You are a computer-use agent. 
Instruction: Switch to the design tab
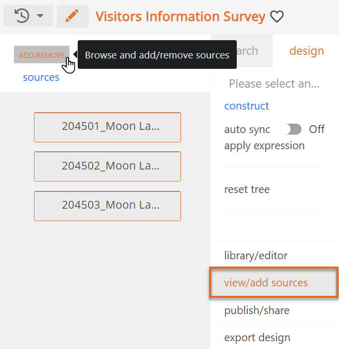pos(307,51)
